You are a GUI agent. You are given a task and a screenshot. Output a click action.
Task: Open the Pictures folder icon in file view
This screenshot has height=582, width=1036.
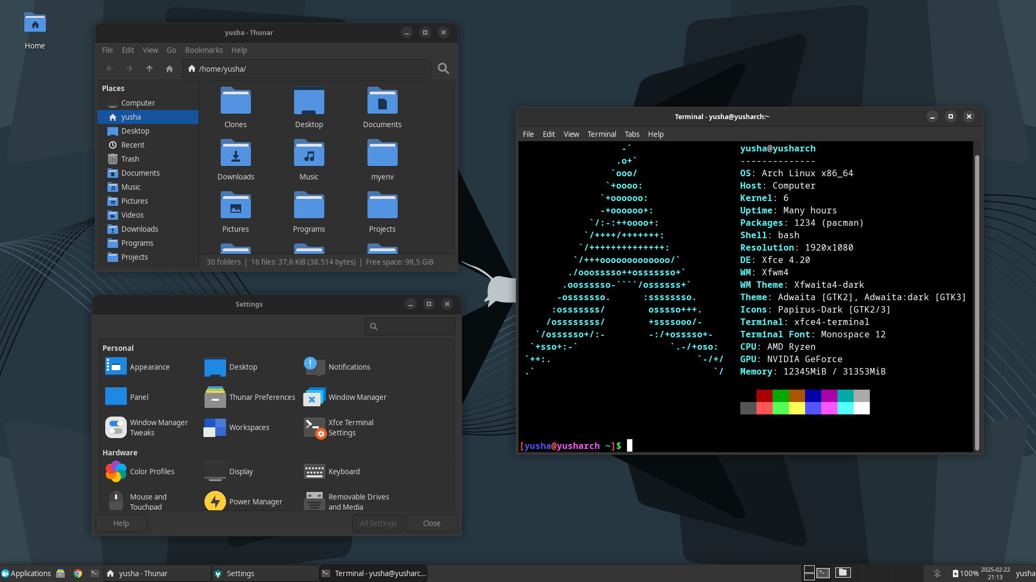click(236, 212)
